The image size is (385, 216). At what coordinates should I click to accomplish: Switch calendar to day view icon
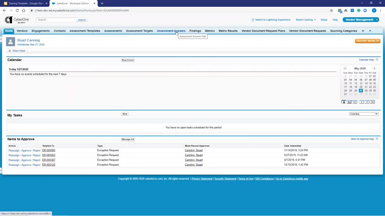[x=362, y=102]
